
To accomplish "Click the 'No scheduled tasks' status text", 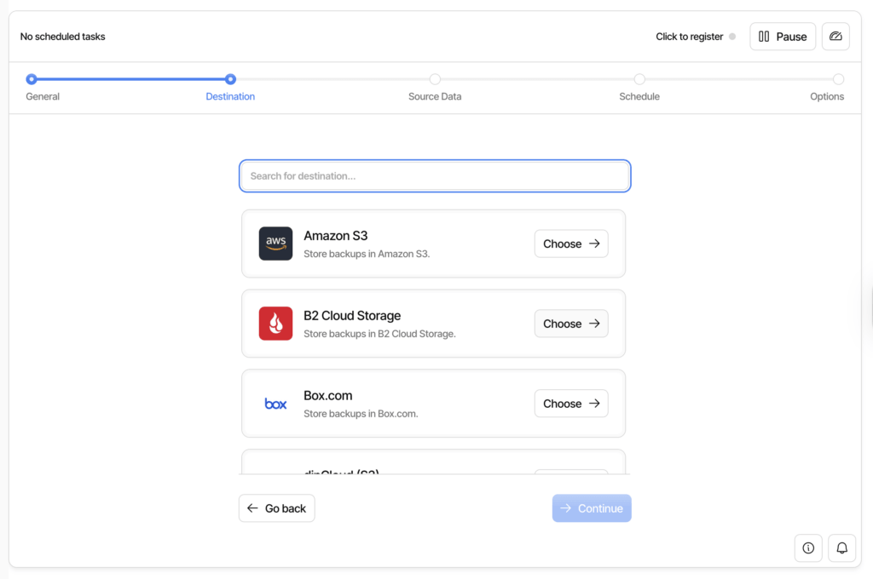I will [62, 36].
